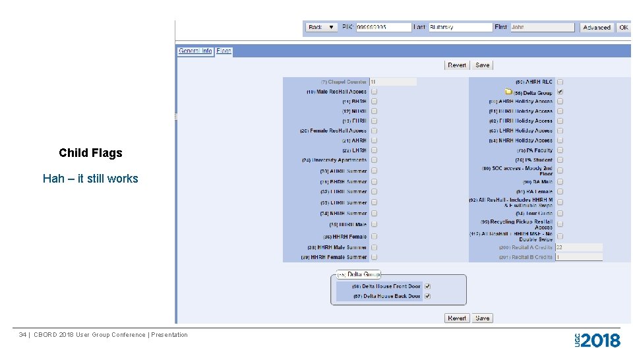Click into the PIK input field

[383, 27]
